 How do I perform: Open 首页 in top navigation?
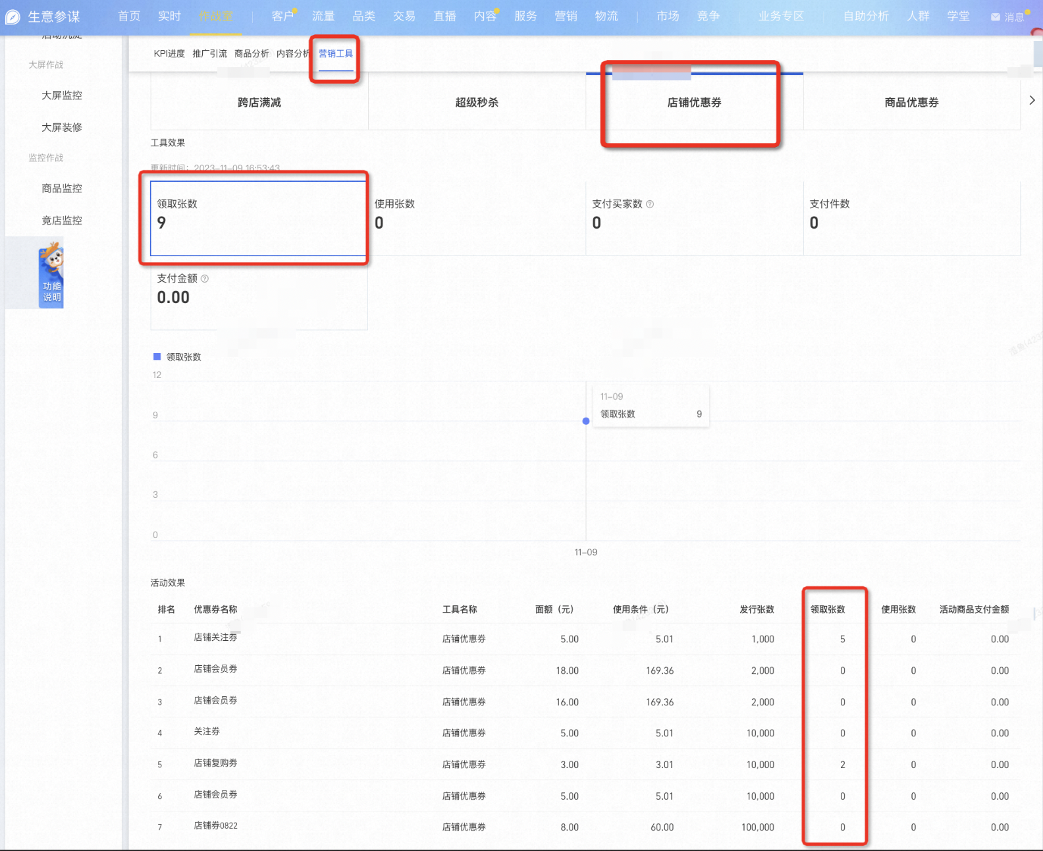(129, 16)
